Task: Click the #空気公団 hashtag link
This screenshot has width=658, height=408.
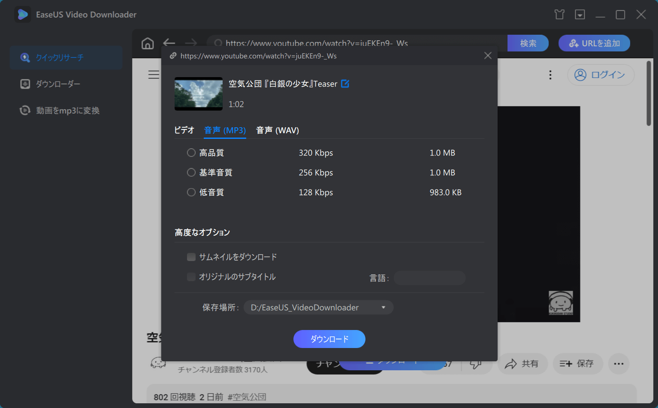Action: coord(247,397)
